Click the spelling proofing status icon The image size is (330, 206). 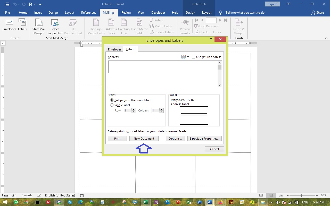(x=39, y=195)
